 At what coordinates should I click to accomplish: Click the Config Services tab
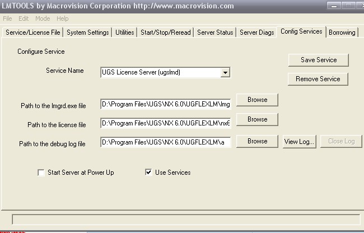(301, 31)
